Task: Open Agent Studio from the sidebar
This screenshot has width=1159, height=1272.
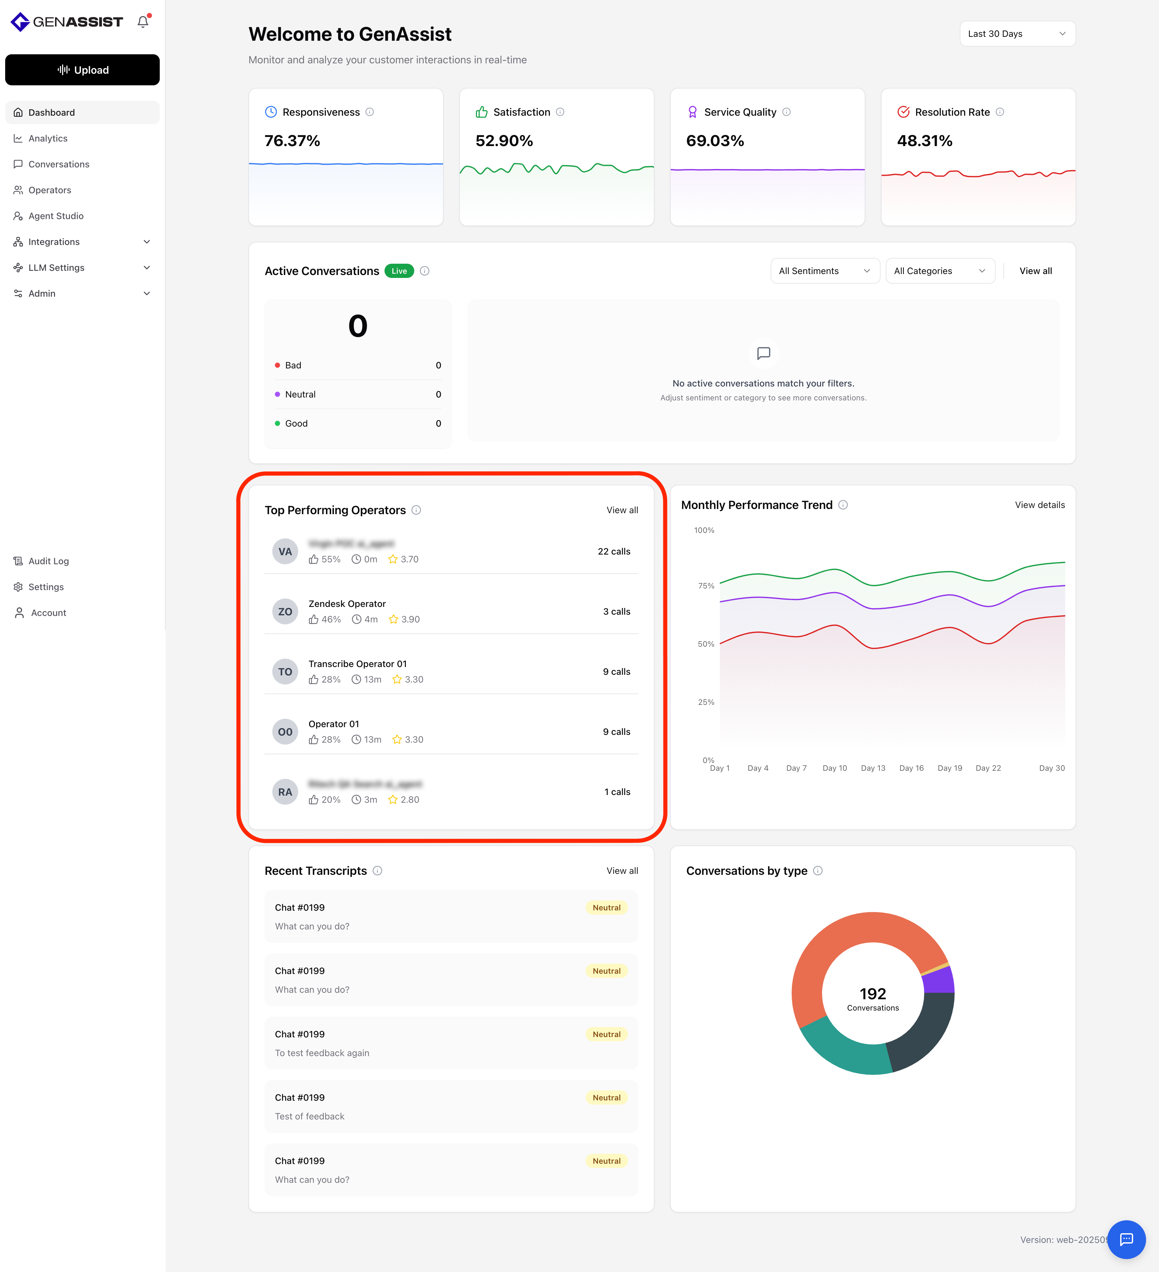Action: click(56, 216)
